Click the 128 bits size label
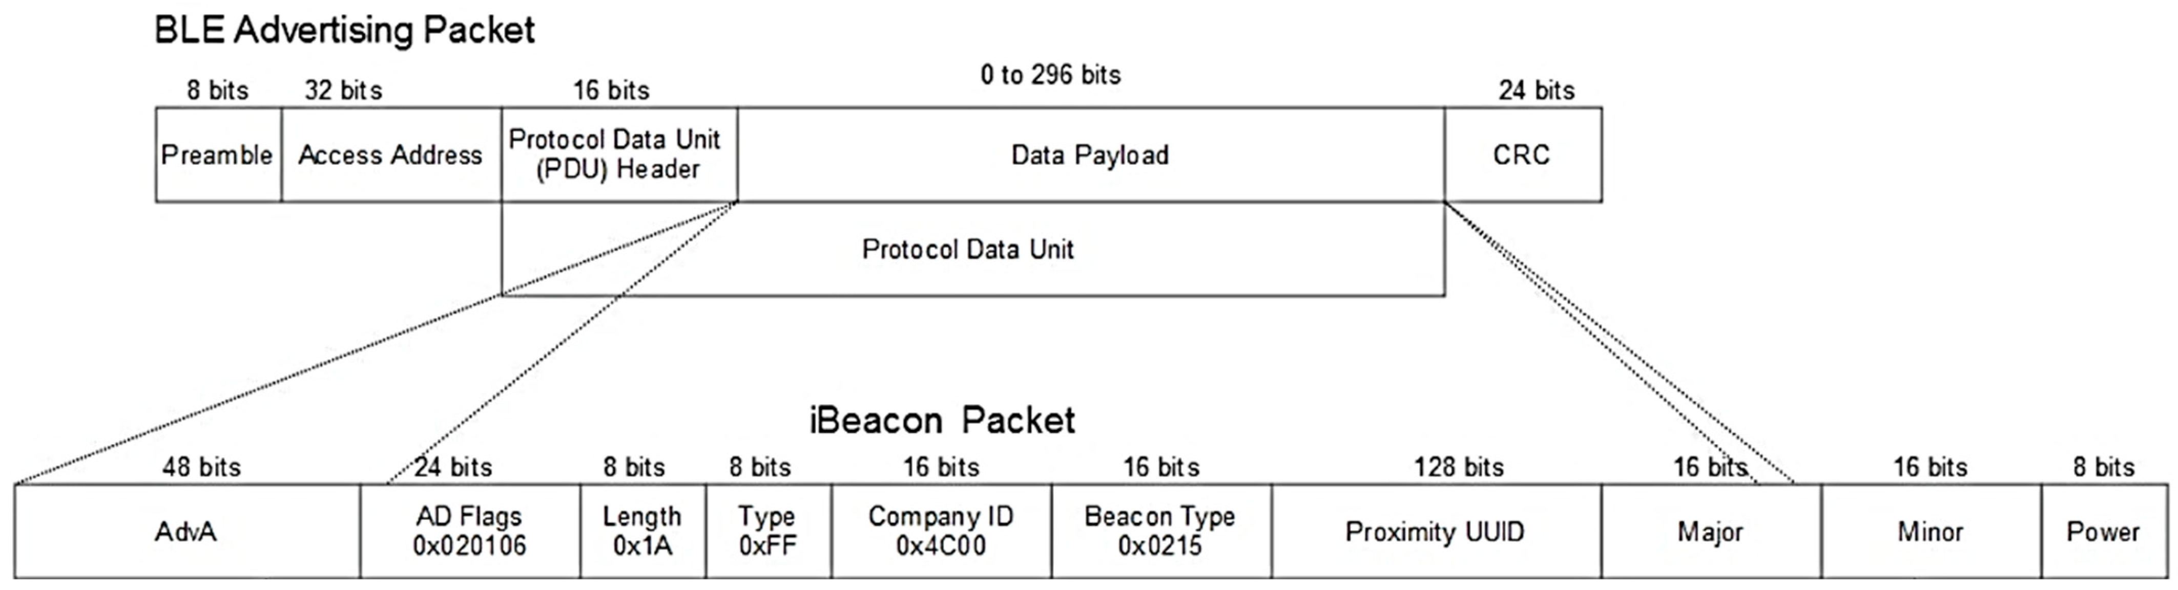2178x590 pixels. [1459, 467]
